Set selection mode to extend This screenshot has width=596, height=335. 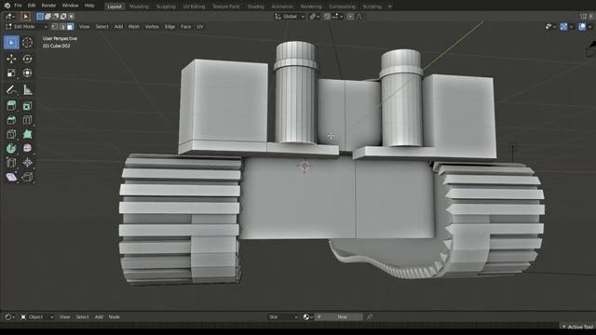[x=47, y=17]
